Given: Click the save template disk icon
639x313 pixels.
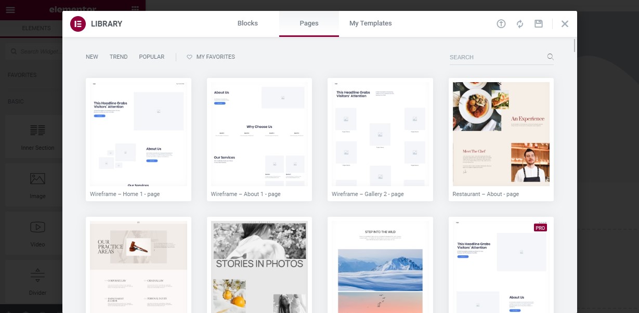Looking at the screenshot, I should point(539,24).
